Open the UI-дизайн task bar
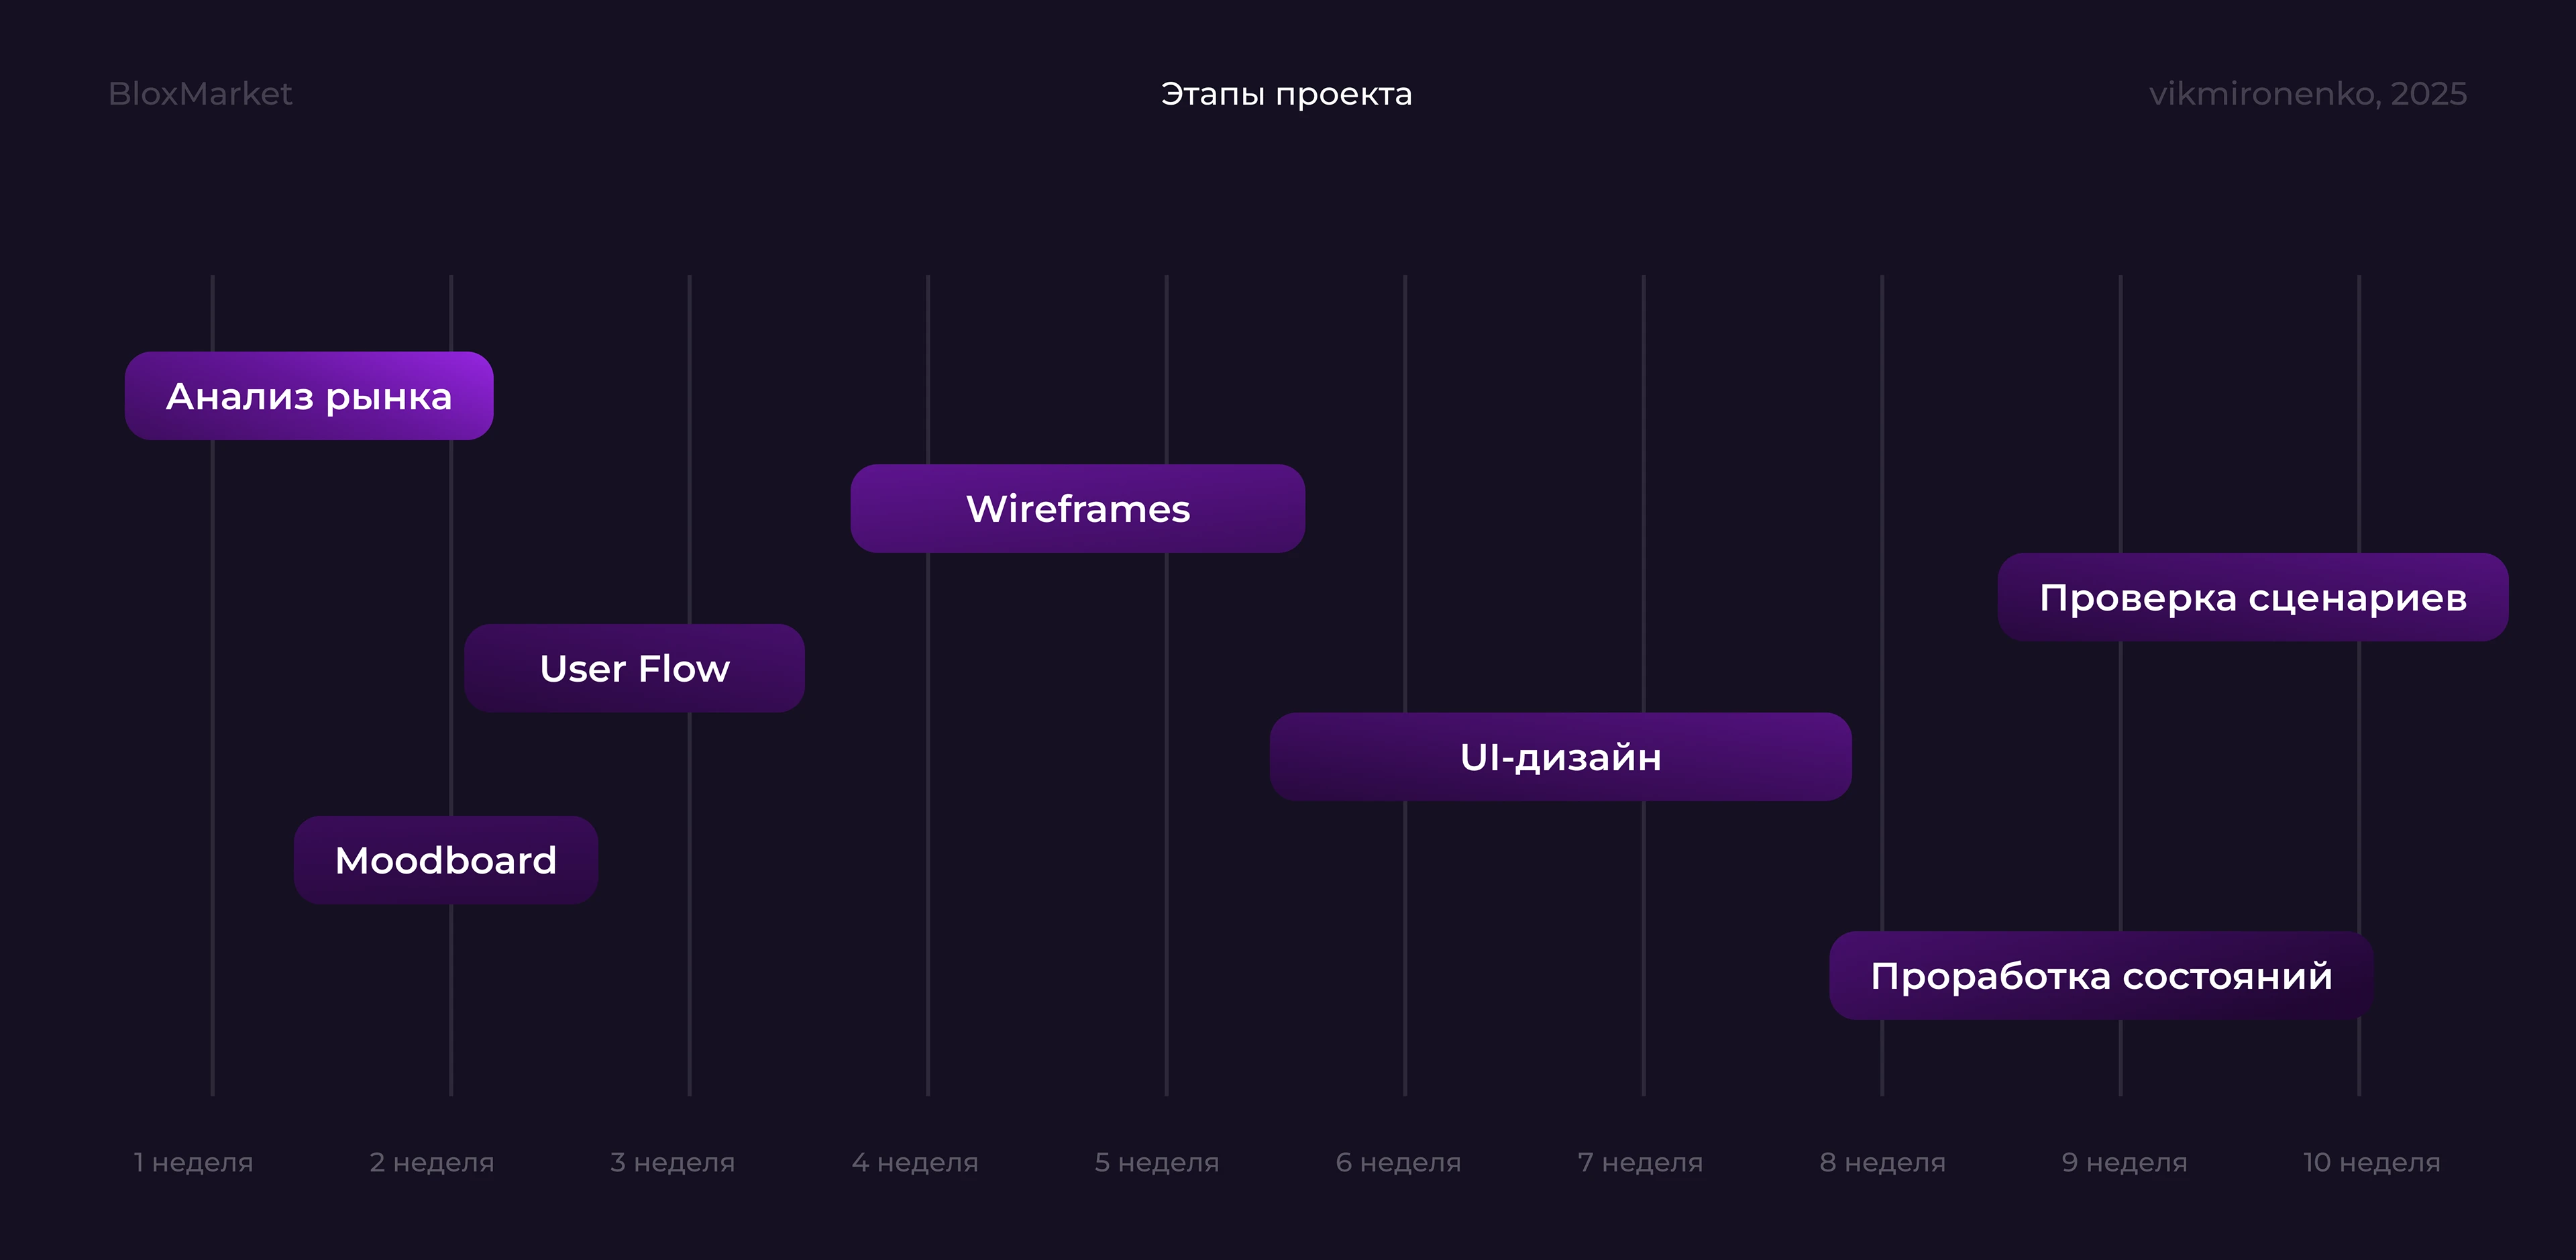 point(1560,757)
